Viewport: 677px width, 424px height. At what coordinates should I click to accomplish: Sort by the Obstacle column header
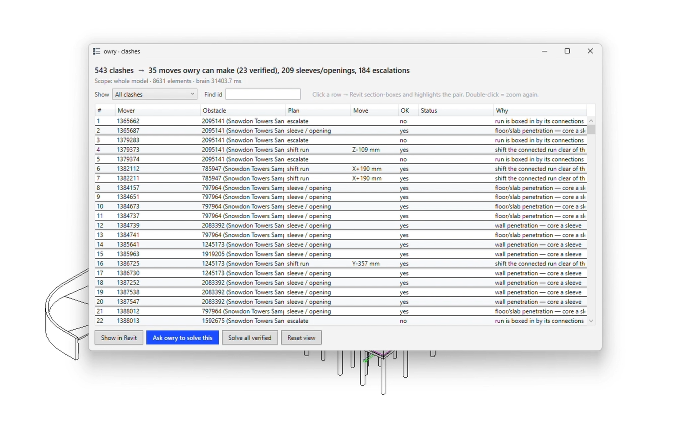(x=243, y=110)
